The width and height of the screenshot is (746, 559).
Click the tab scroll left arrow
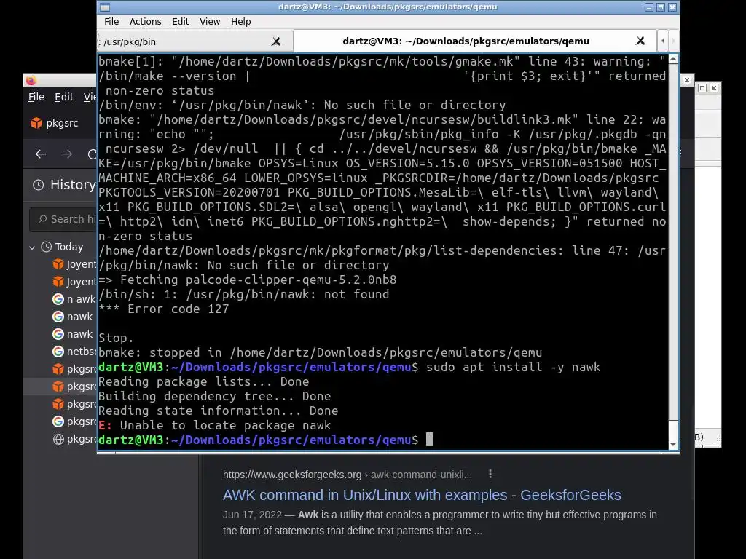663,41
